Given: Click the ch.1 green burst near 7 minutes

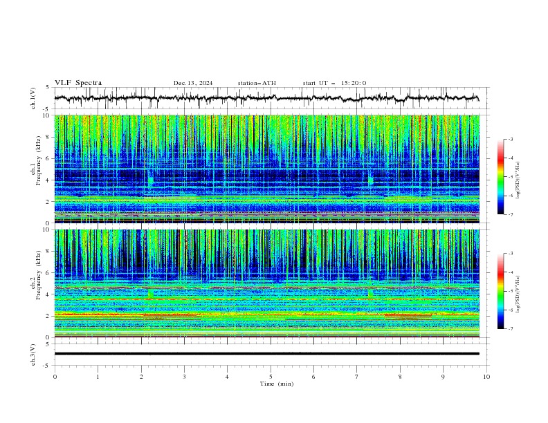Looking at the screenshot, I should [370, 181].
